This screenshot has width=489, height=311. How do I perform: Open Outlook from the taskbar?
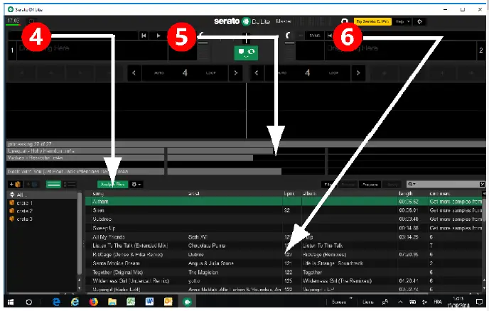[x=168, y=302]
